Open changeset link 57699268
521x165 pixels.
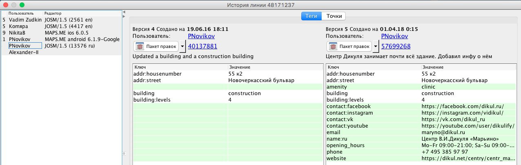[x=396, y=46]
